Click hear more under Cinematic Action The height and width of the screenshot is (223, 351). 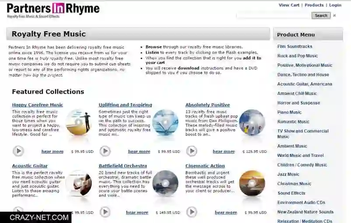(x=226, y=213)
